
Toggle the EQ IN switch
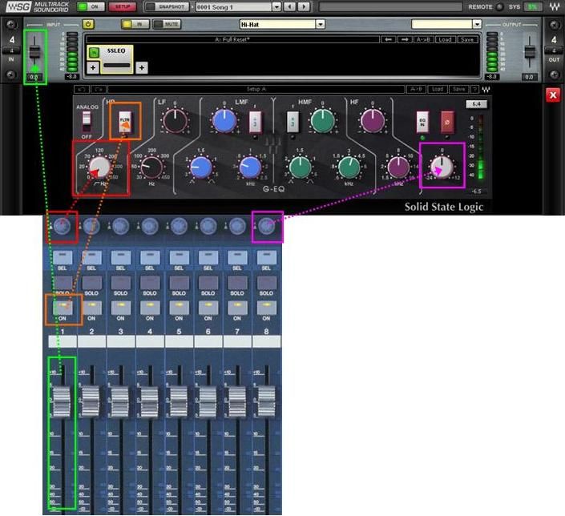[x=422, y=122]
